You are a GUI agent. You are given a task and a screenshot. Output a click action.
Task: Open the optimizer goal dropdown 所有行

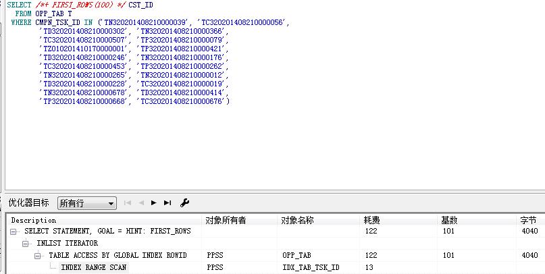coord(86,203)
